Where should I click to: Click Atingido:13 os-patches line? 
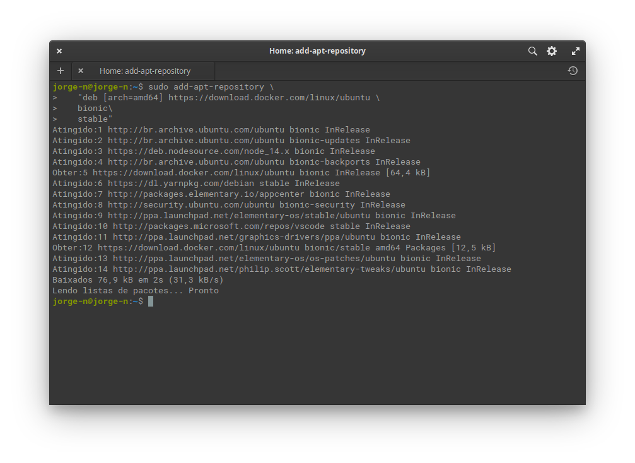[x=267, y=259]
